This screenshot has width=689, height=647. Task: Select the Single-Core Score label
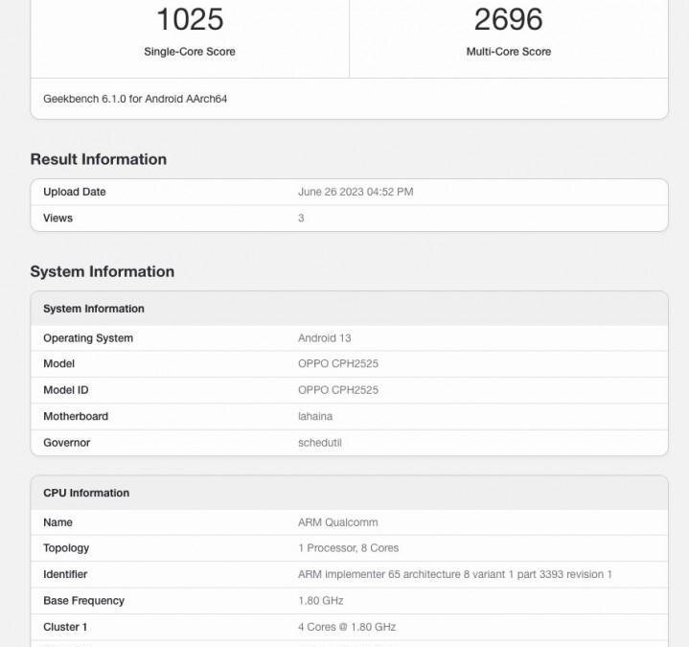tap(190, 52)
